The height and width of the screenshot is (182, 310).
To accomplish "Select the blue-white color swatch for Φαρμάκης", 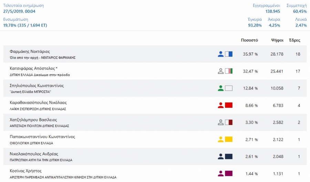I will pos(229,54).
